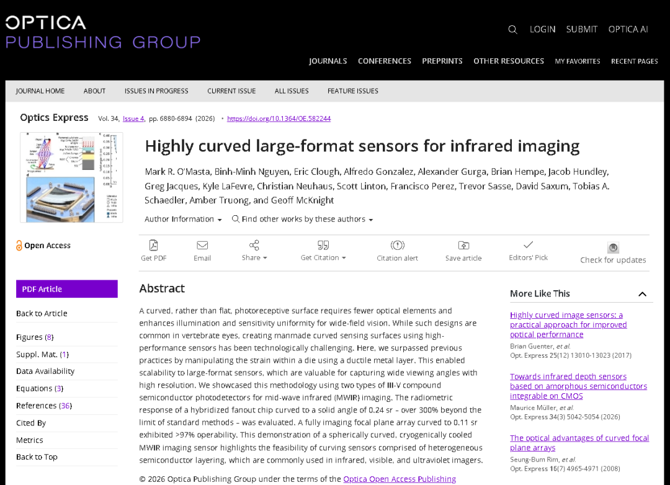Collapse the More Like This section

click(642, 294)
